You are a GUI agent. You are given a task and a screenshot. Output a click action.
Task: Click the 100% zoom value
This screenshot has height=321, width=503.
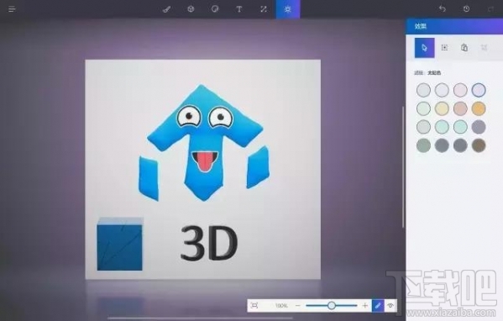point(281,306)
